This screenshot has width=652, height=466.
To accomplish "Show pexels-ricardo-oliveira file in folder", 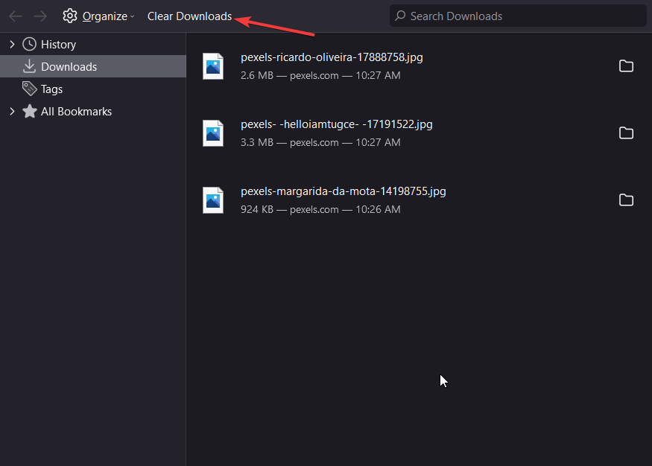I will click(626, 66).
